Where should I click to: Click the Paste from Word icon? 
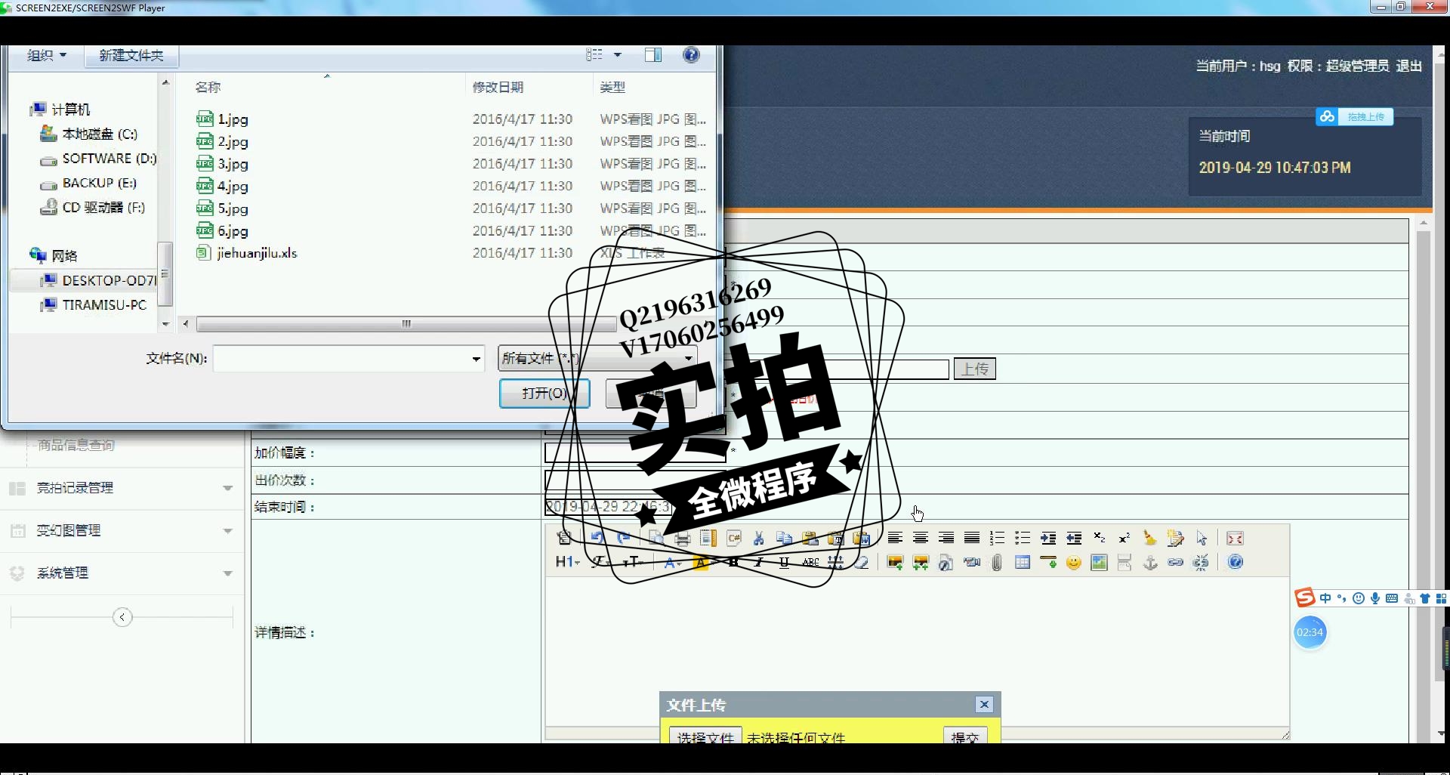click(861, 539)
